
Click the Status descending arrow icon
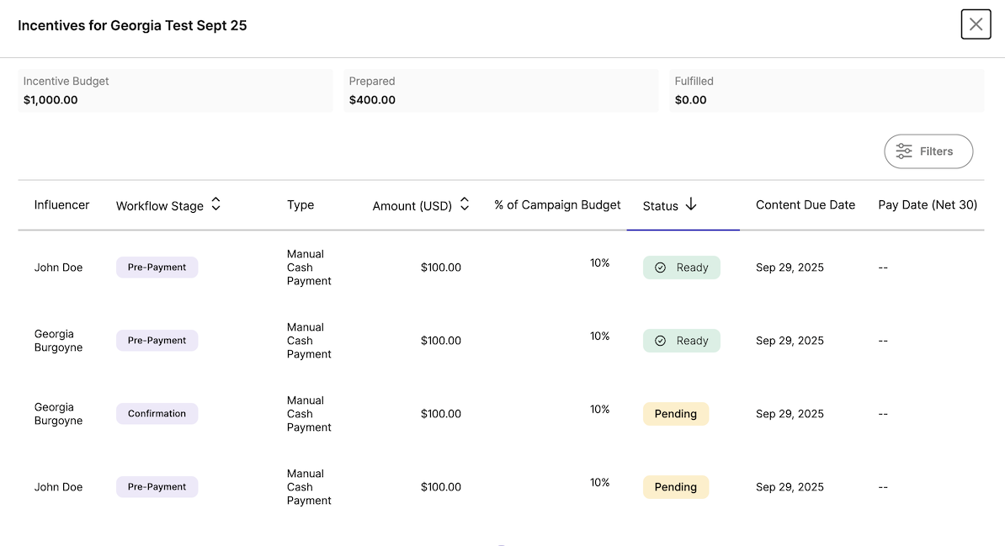click(691, 204)
